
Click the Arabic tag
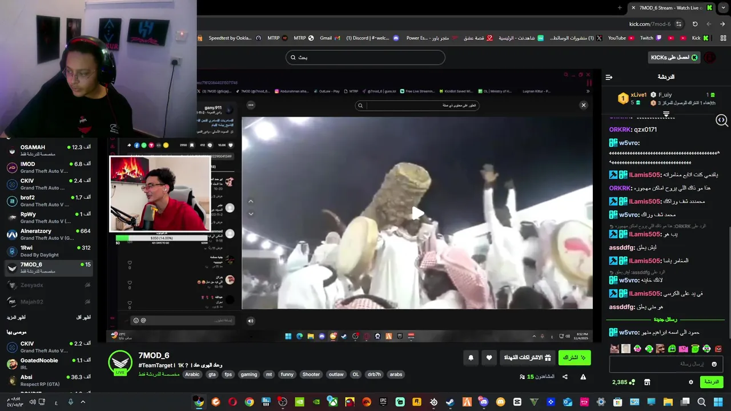point(192,374)
